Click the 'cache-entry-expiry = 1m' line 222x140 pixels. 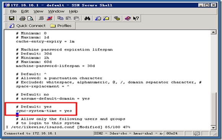click(45, 41)
